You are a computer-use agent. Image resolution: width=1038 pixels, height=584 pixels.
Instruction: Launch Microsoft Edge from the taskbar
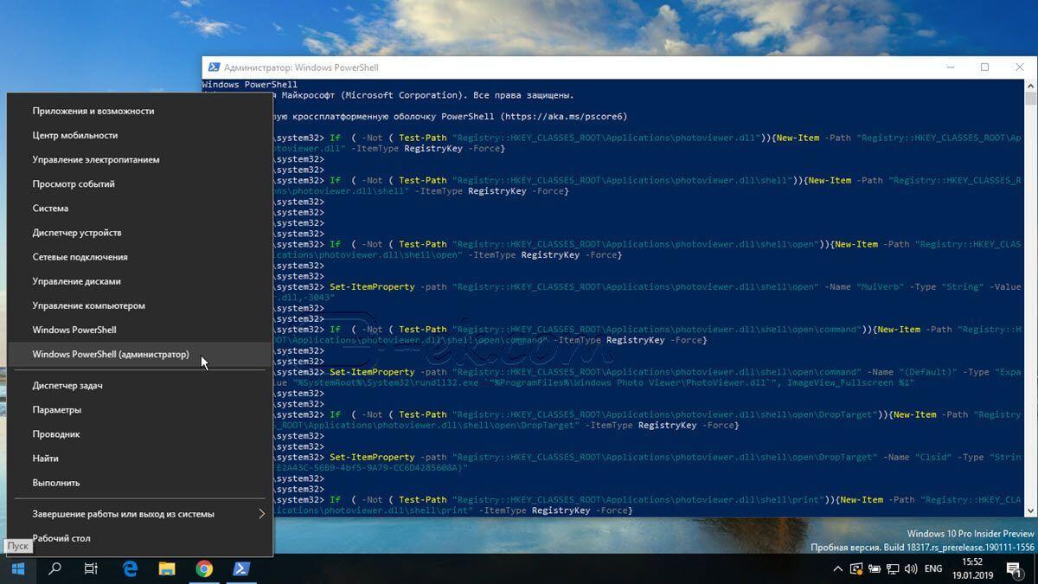pos(130,568)
